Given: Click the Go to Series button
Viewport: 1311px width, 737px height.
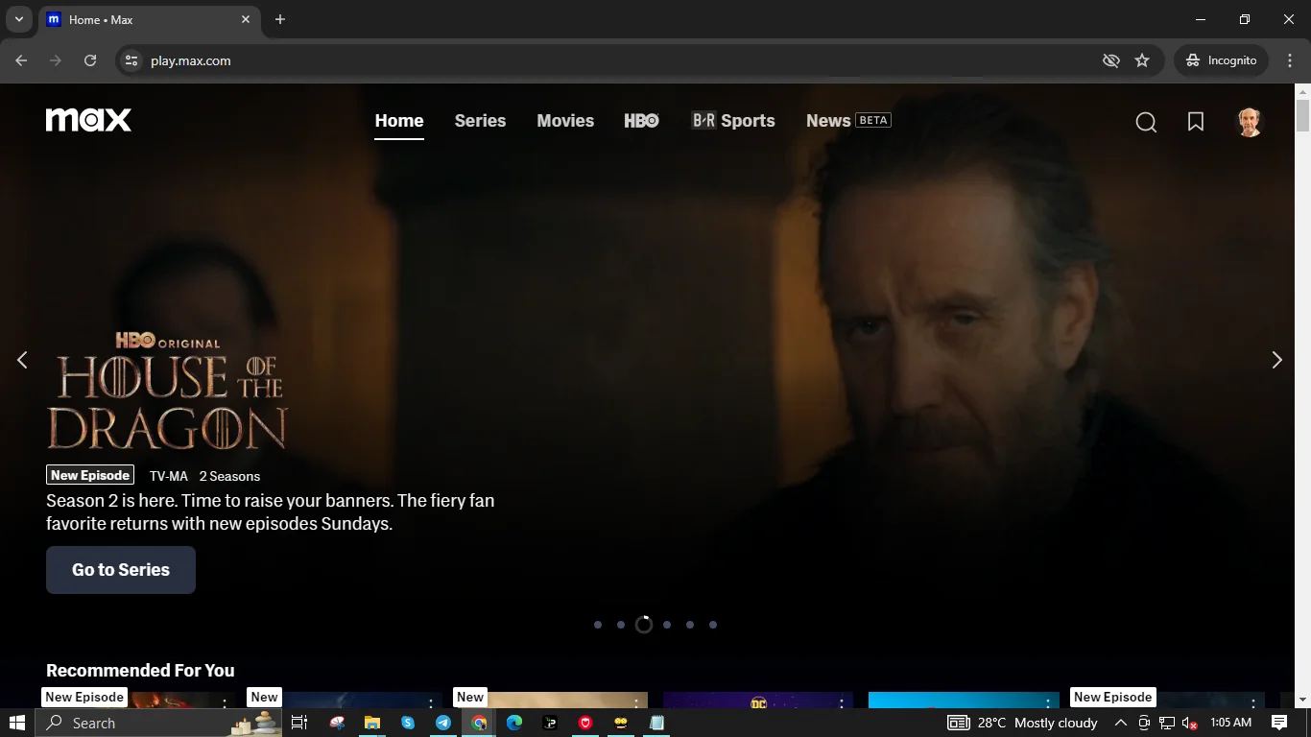Looking at the screenshot, I should tap(121, 570).
